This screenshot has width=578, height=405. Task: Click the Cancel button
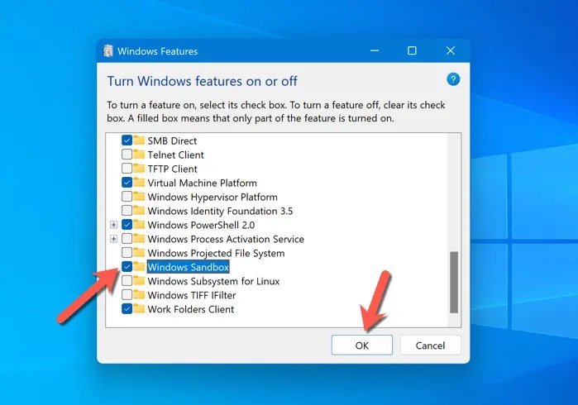(430, 345)
